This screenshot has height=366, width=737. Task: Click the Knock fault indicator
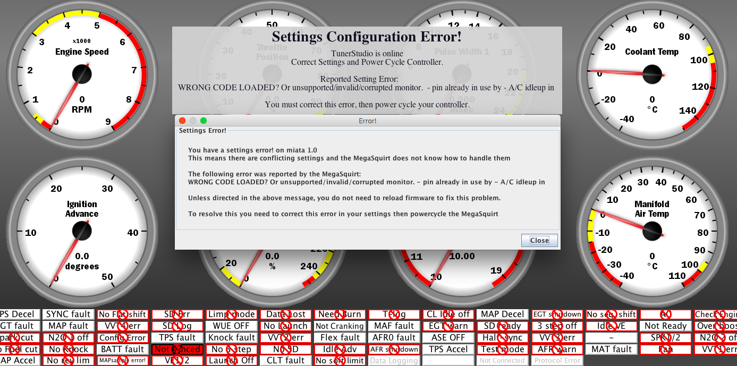click(231, 337)
